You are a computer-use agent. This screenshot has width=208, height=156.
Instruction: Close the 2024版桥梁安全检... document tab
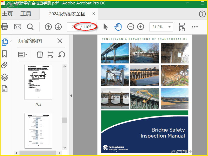(x=94, y=14)
